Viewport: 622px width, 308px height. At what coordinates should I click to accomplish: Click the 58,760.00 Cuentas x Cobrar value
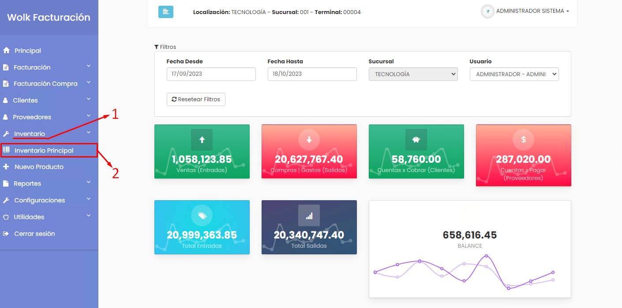(416, 159)
